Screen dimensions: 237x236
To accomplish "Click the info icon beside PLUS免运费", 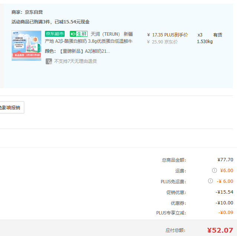I will pyautogui.click(x=210, y=181).
